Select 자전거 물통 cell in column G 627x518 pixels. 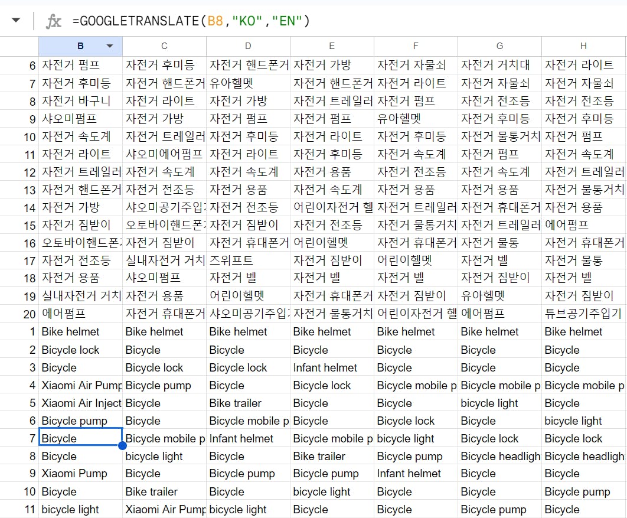pyautogui.click(x=499, y=242)
